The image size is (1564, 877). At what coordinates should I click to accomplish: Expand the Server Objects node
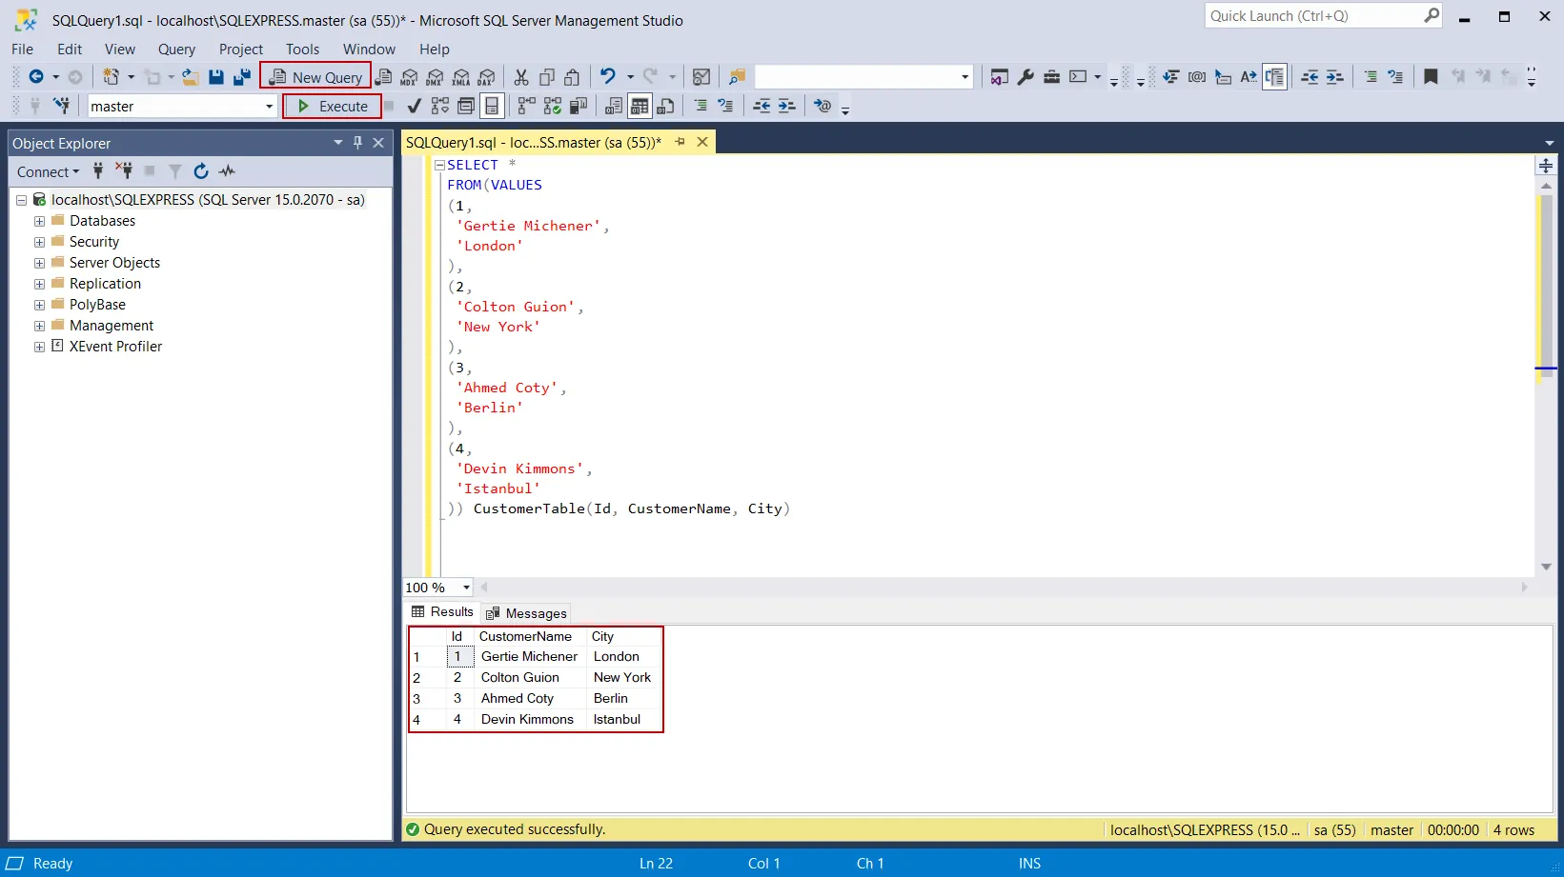tap(39, 263)
